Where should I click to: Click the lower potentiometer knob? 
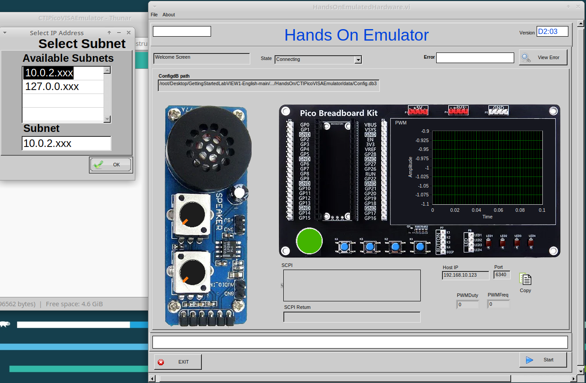[192, 272]
